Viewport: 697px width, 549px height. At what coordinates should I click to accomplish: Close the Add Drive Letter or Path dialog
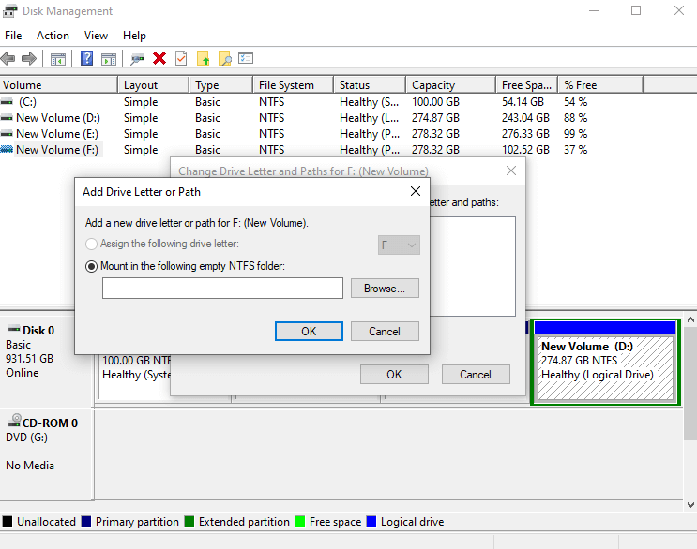[x=416, y=191]
